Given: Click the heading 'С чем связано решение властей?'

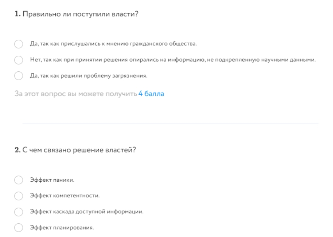Looking at the screenshot, I should click(x=79, y=150).
